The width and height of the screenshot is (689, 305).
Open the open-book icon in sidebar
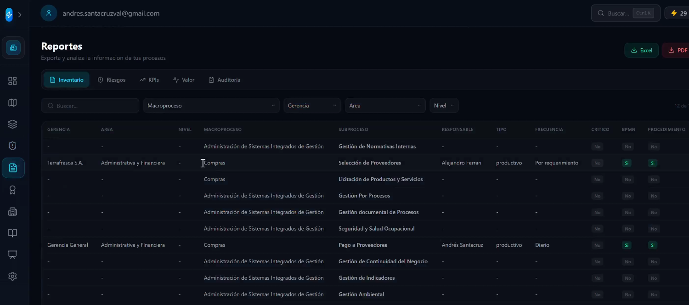13,233
